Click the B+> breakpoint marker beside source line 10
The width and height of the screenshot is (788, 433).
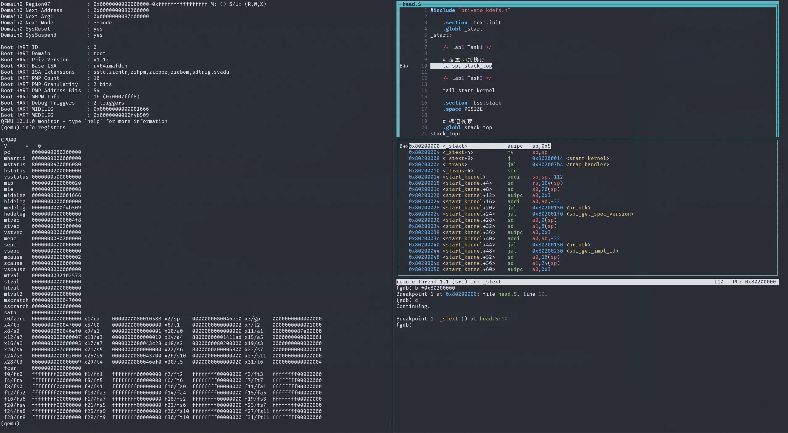tap(404, 66)
